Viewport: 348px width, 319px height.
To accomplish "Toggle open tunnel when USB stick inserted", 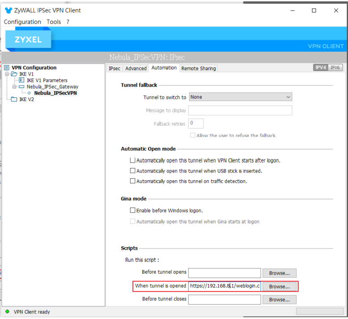I will pyautogui.click(x=132, y=171).
